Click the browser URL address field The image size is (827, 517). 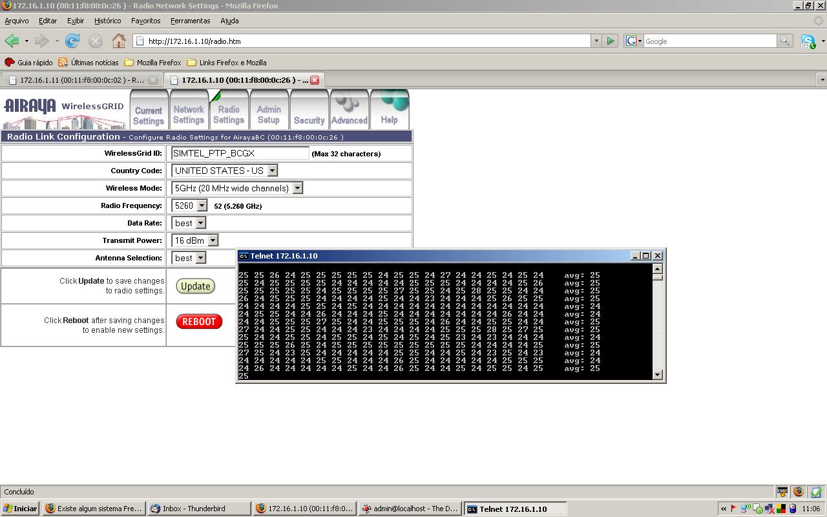pos(362,41)
